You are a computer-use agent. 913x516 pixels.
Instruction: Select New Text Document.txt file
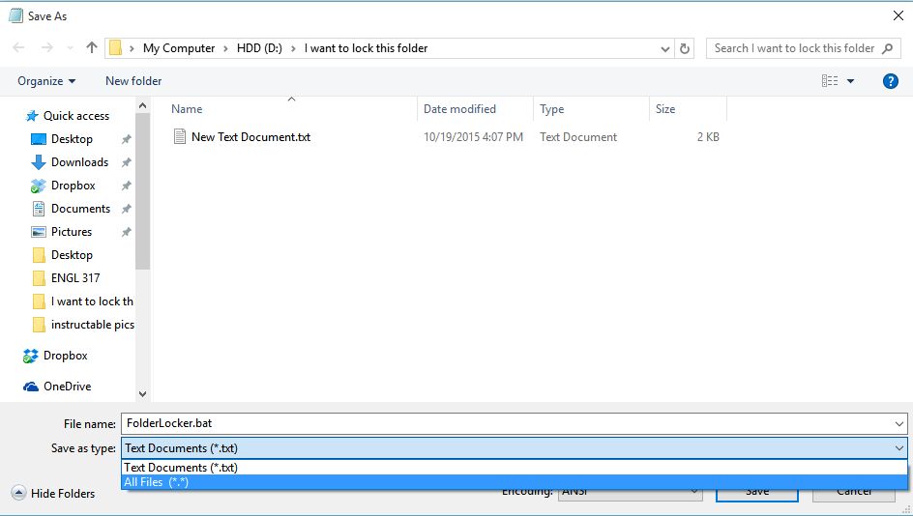pos(250,136)
